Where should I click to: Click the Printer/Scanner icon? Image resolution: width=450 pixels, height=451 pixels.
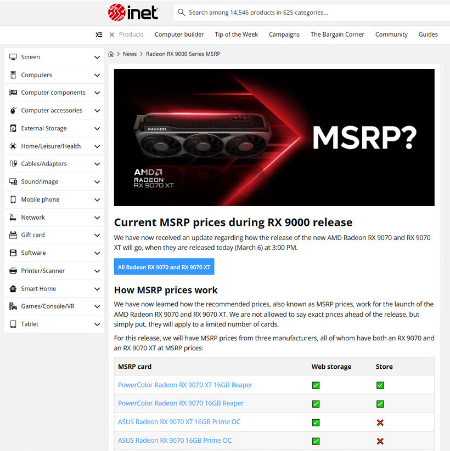[x=13, y=271]
